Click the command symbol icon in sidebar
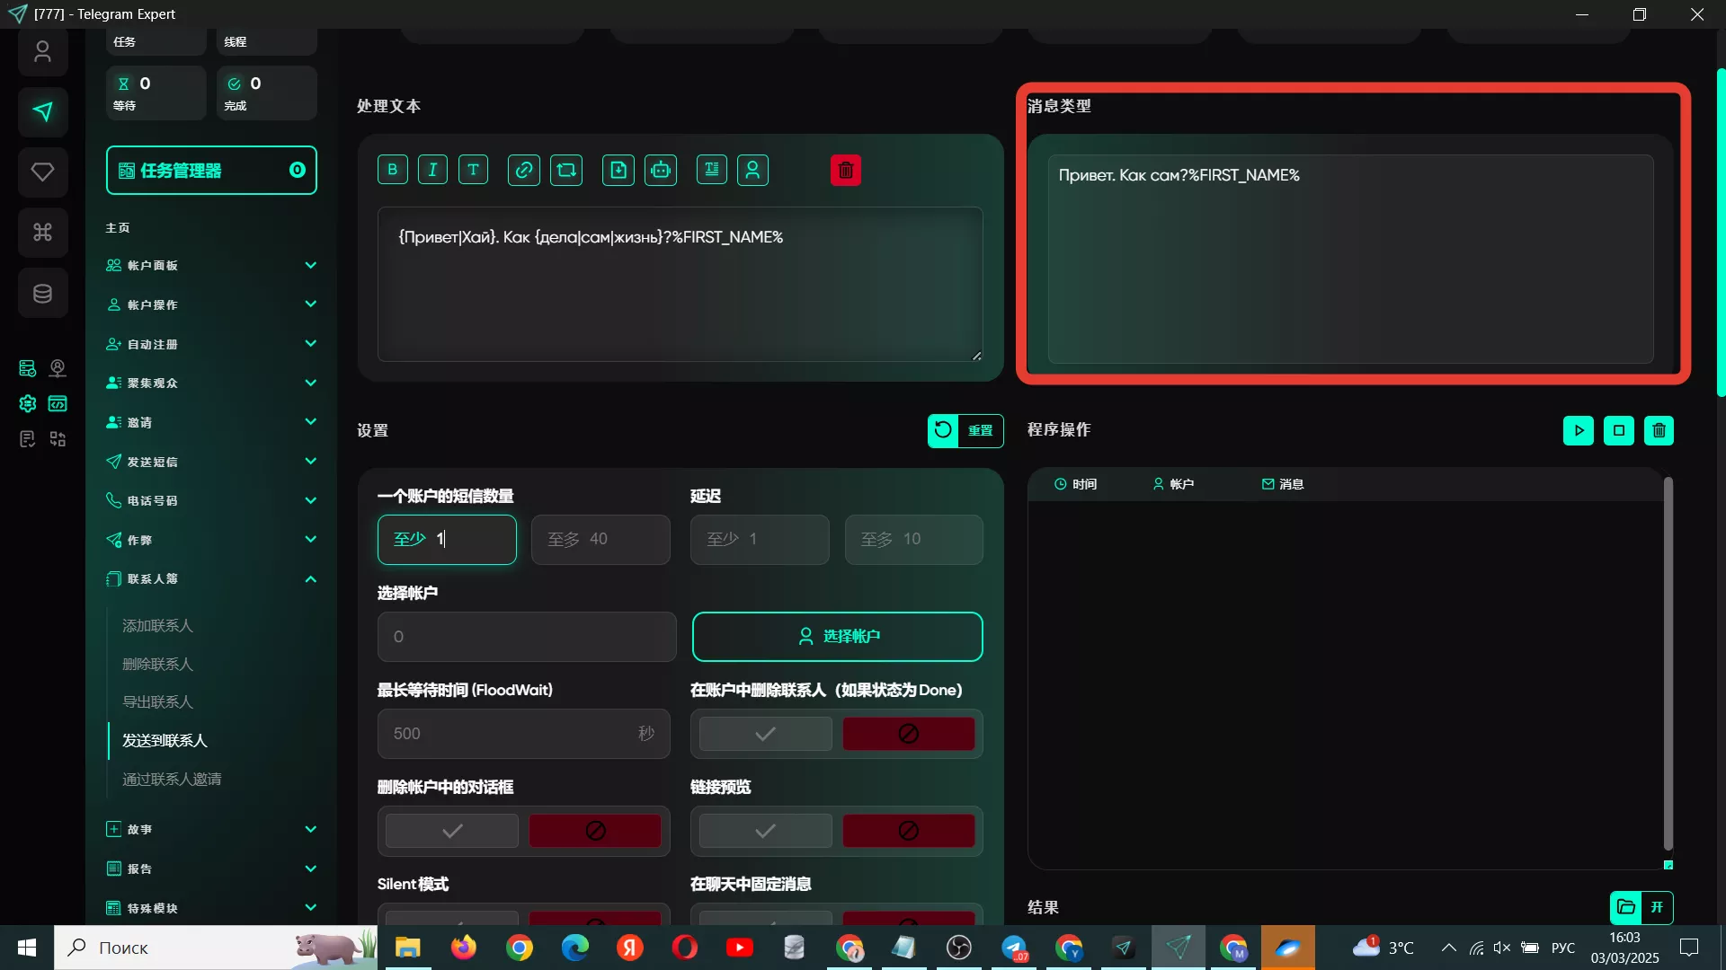The width and height of the screenshot is (1726, 970). click(42, 232)
